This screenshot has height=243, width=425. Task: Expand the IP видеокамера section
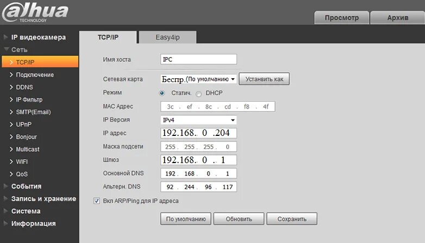(38, 37)
